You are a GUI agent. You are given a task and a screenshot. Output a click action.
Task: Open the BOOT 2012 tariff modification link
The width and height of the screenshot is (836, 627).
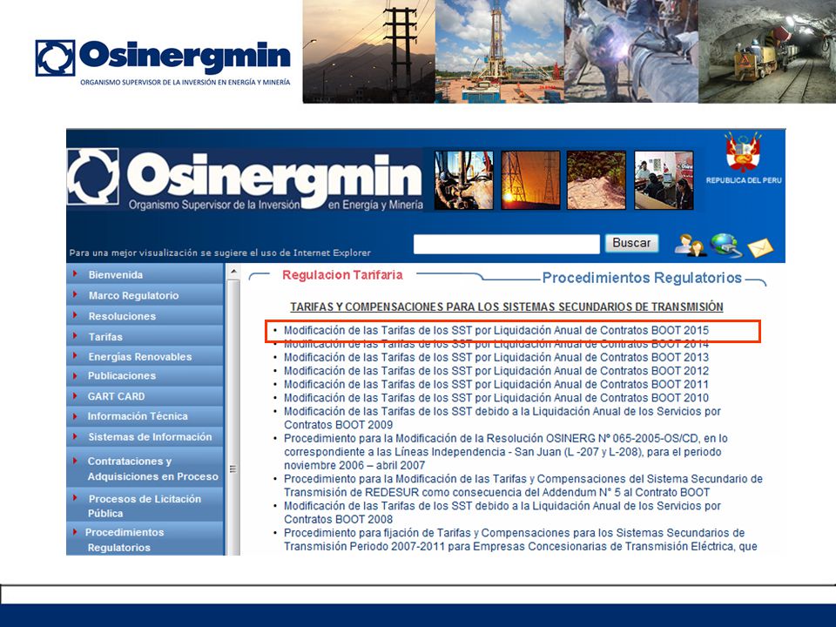(x=496, y=371)
